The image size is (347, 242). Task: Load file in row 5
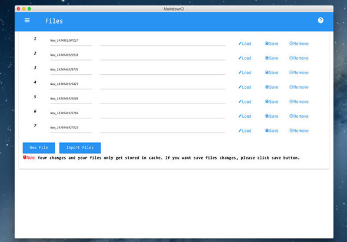point(245,102)
